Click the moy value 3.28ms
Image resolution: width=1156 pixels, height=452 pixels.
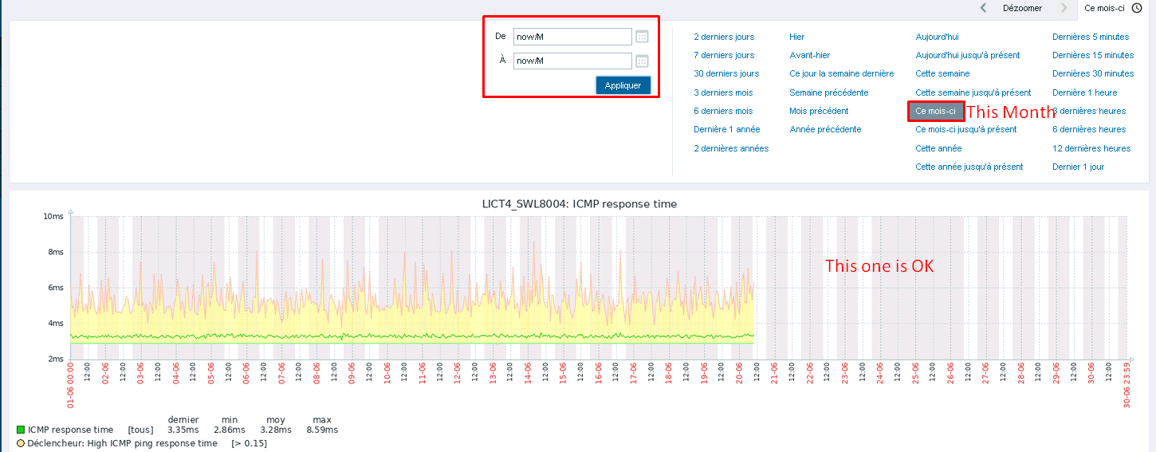(276, 430)
